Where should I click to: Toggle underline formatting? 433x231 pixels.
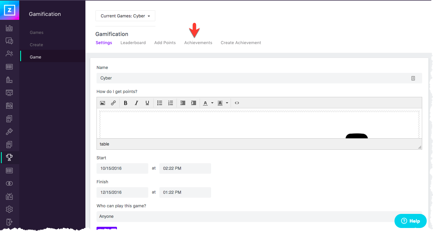(147, 103)
